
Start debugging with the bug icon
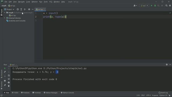tap(155, 6)
